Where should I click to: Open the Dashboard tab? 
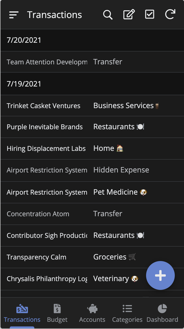tap(162, 313)
